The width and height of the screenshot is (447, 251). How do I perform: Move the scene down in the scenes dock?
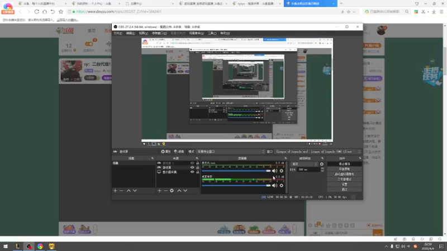tap(135, 190)
